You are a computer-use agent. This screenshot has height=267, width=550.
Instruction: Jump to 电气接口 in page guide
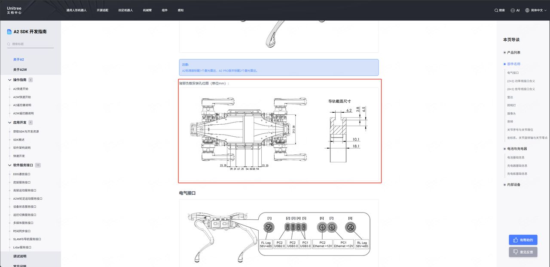pos(513,73)
